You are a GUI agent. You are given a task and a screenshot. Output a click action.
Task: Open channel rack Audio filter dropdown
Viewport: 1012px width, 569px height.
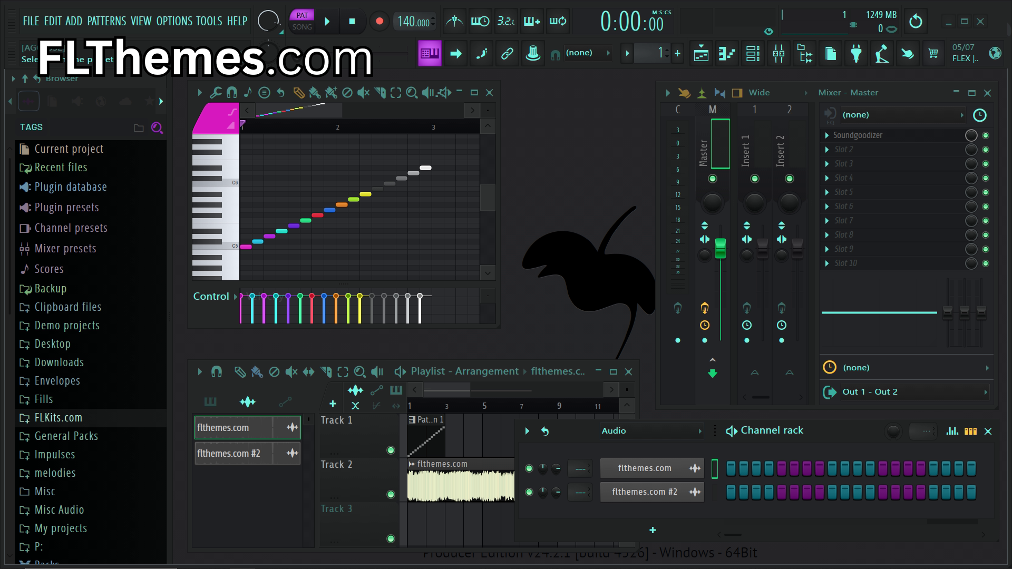651,431
